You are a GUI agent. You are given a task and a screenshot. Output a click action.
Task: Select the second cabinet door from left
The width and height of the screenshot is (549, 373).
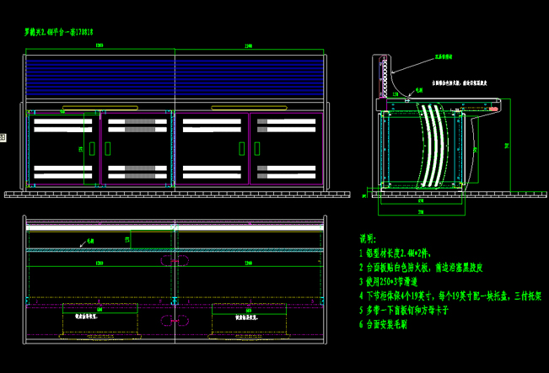[x=137, y=148]
